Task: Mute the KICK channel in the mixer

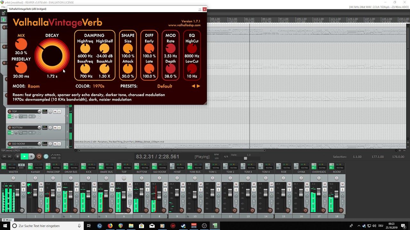Action: click(x=94, y=184)
